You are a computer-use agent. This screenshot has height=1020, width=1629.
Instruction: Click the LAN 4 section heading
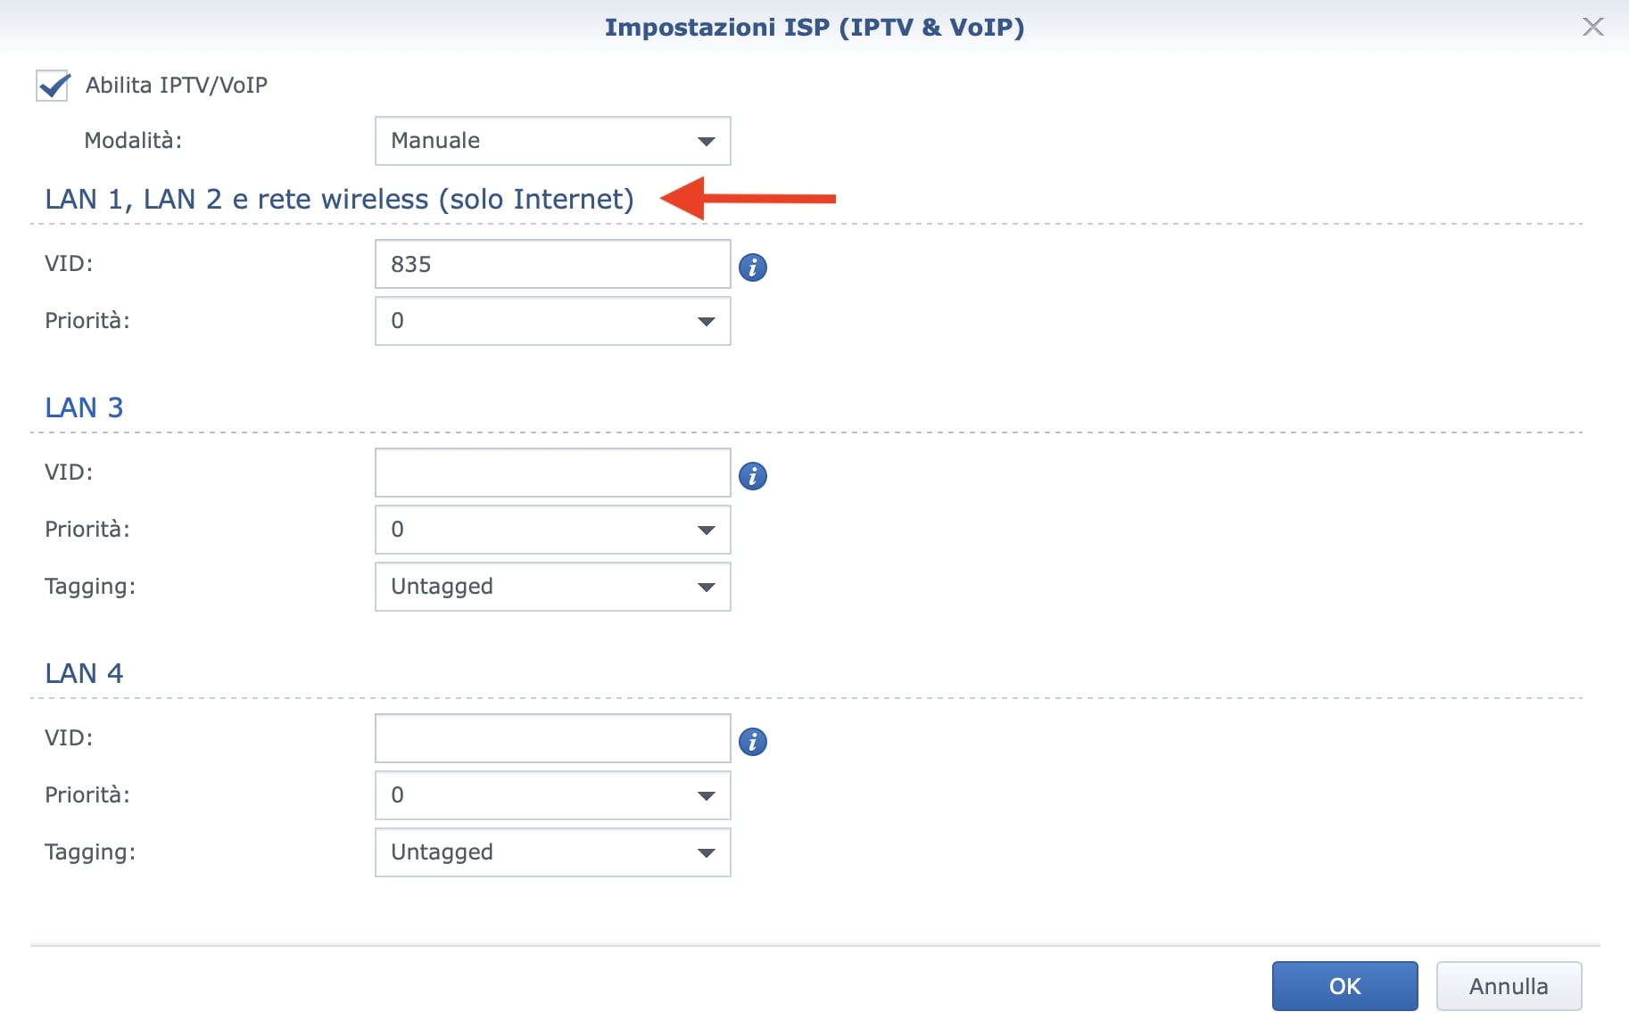pos(84,673)
